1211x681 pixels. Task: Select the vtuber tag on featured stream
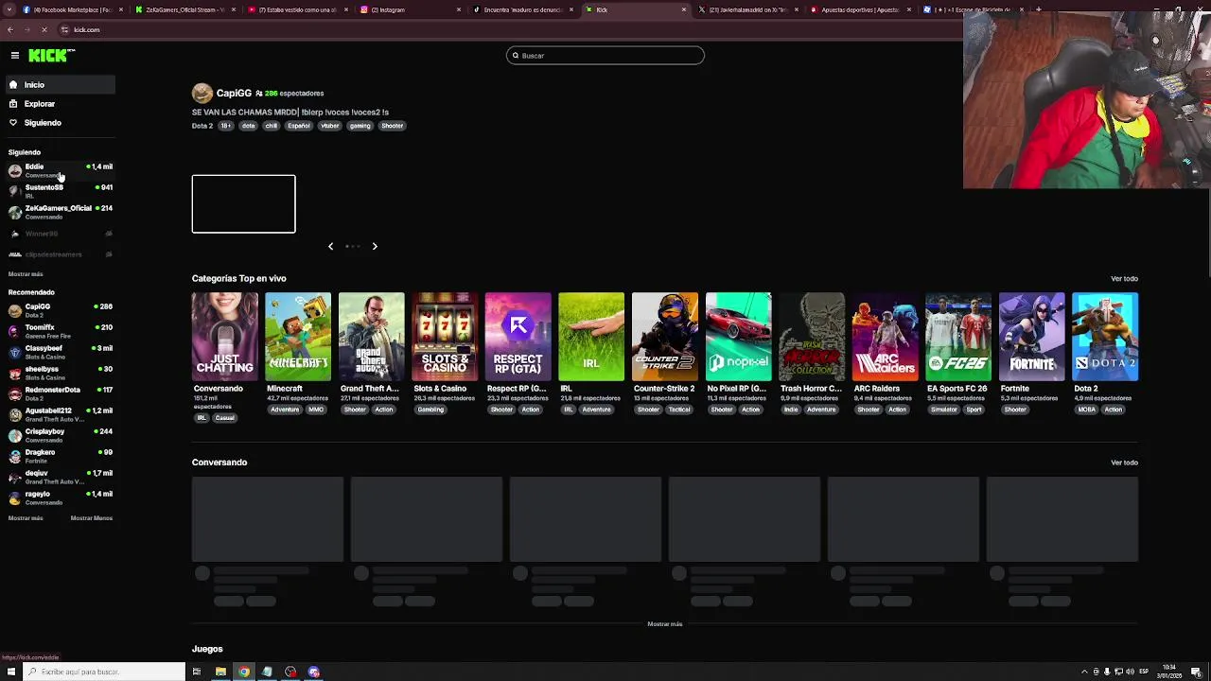(329, 126)
